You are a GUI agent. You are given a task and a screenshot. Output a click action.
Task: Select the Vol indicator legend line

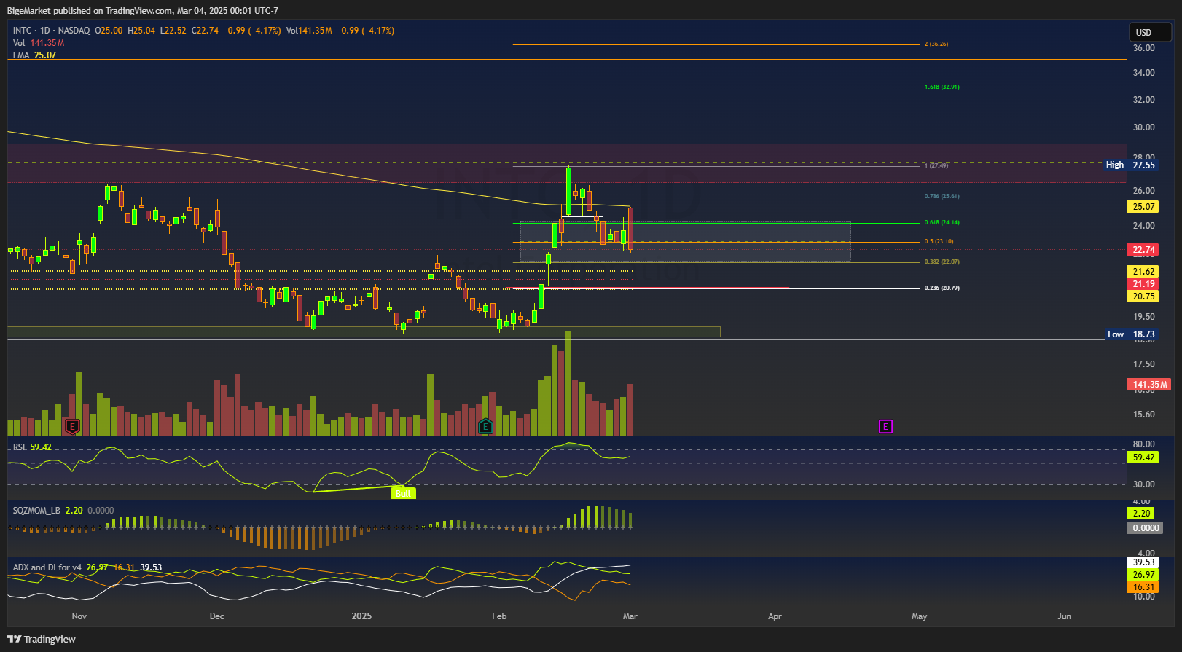pos(39,43)
